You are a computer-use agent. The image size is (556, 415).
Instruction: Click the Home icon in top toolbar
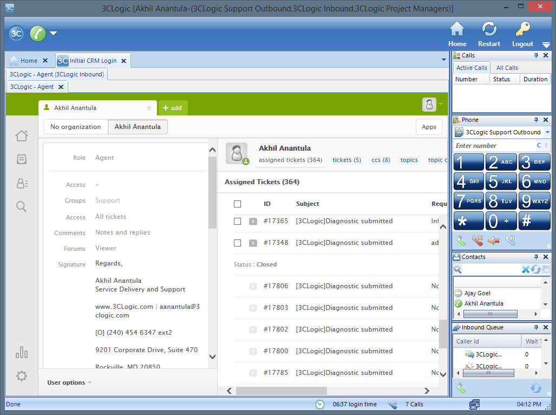(x=457, y=29)
